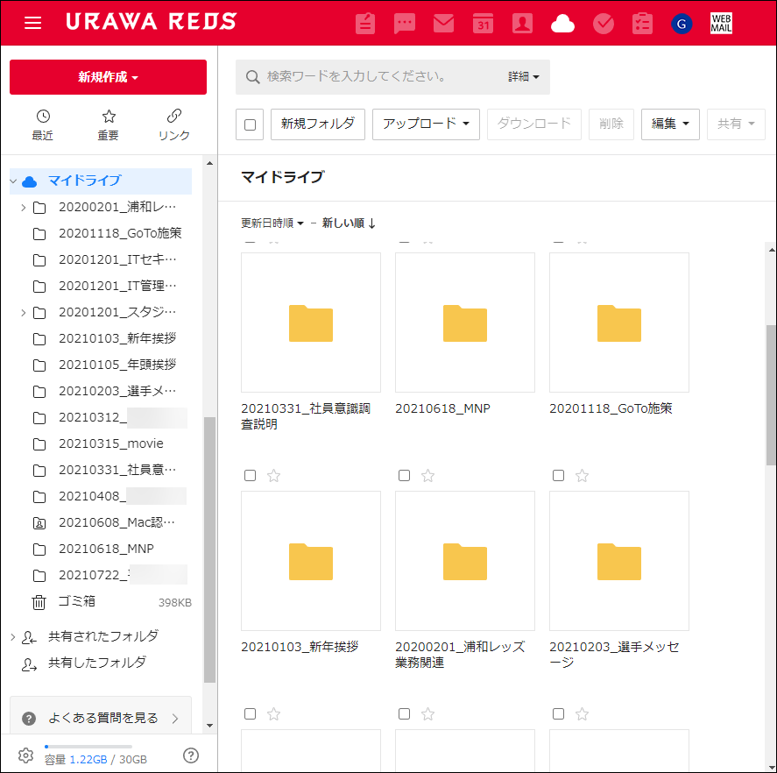
Task: Click the search keyword input field
Action: click(x=377, y=77)
